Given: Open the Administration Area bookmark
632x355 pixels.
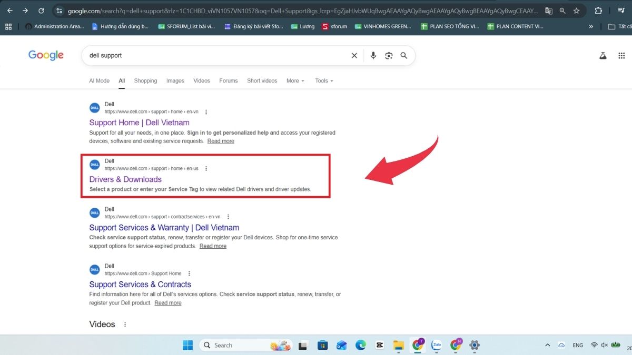Looking at the screenshot, I should coord(54,26).
